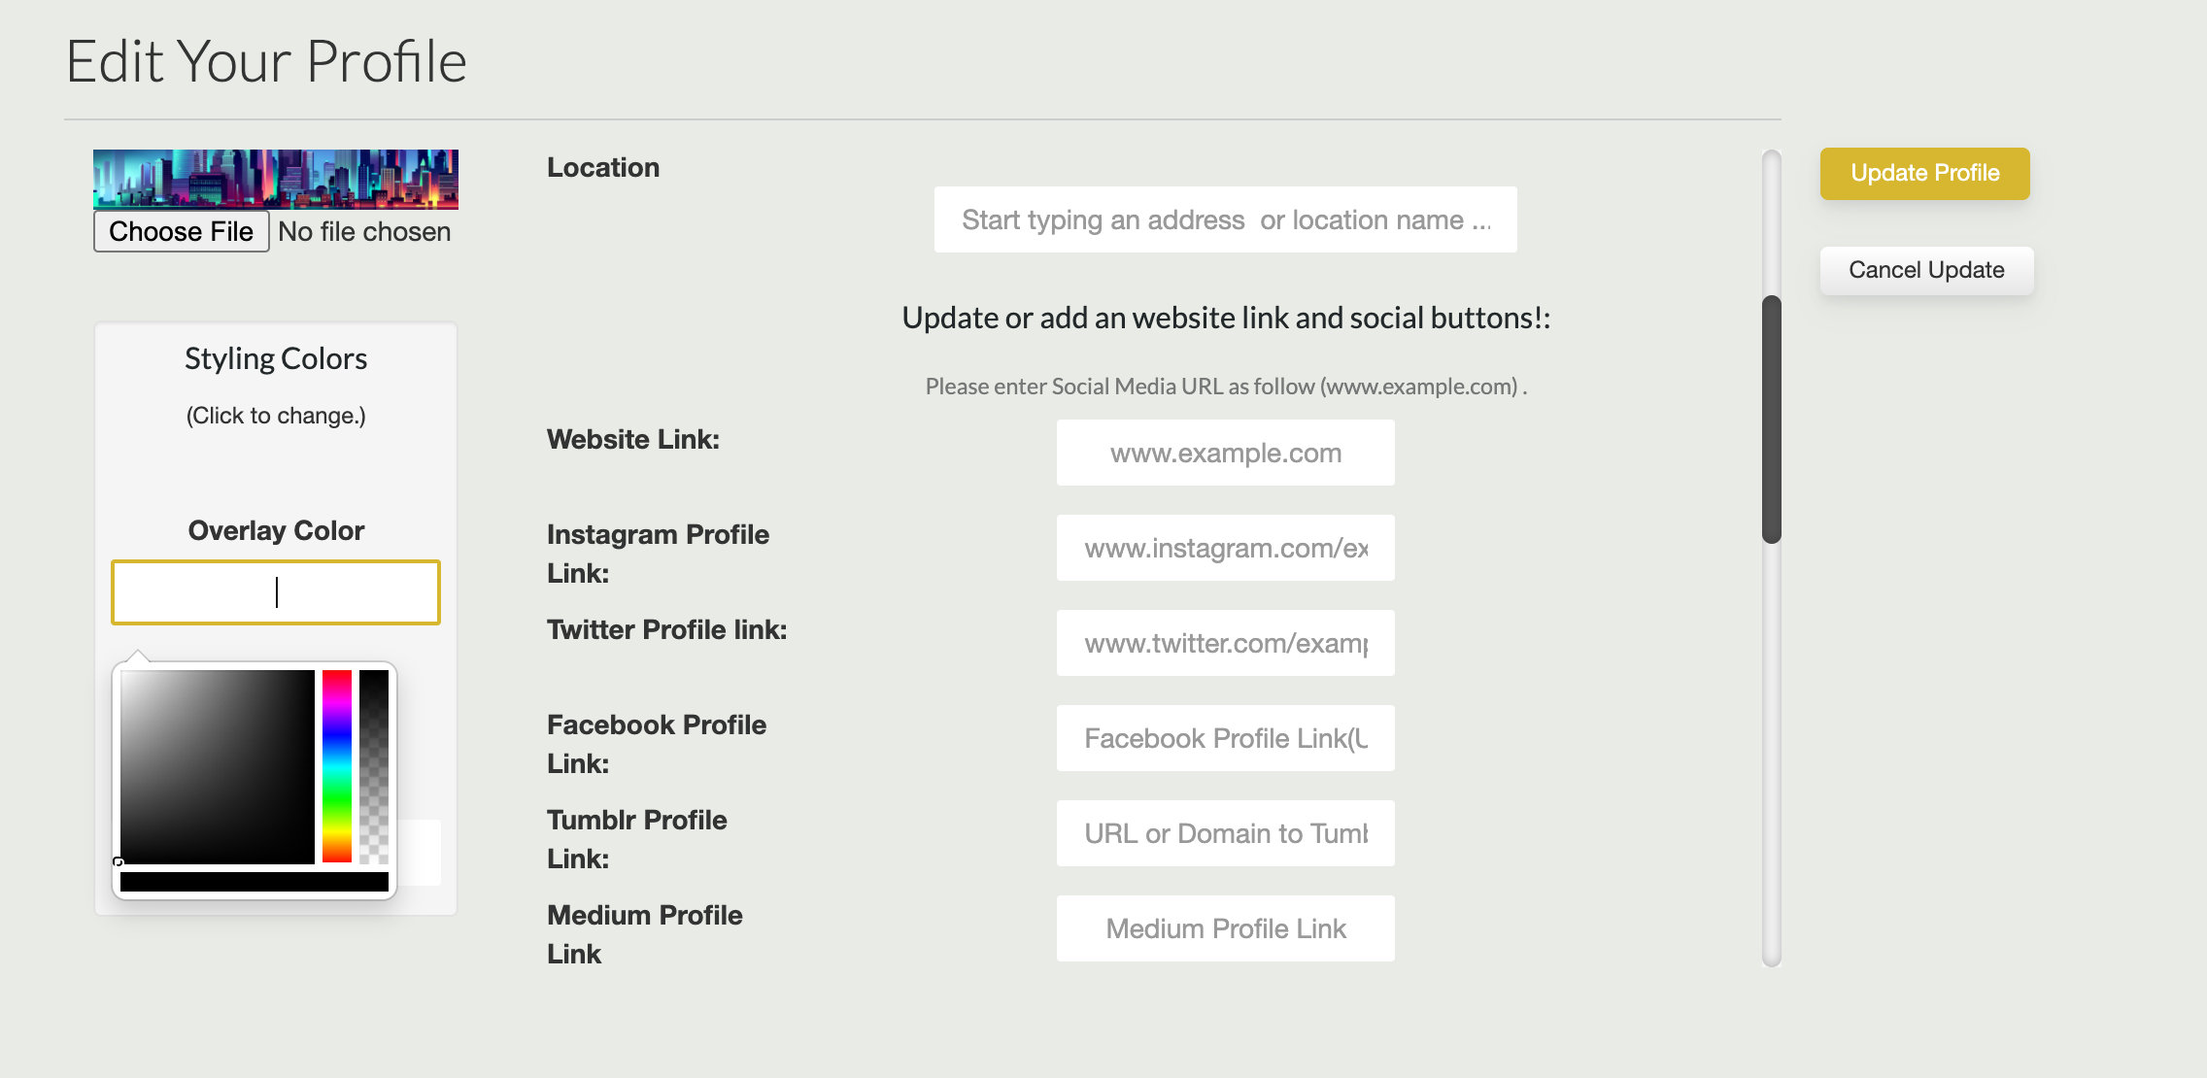Click the form's vertical scrollbar thumb
Viewport: 2207px width, 1078px height.
1772,420
